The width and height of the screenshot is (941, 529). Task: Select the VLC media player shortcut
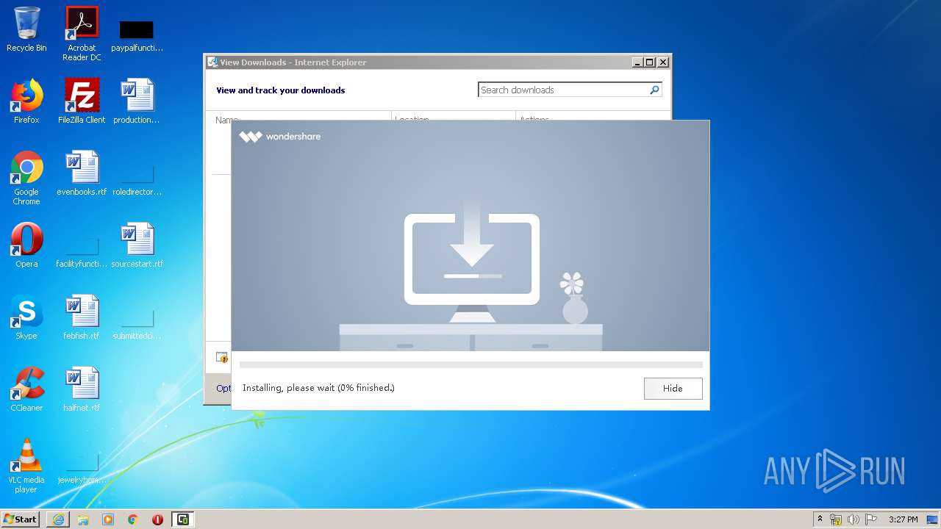tap(26, 466)
